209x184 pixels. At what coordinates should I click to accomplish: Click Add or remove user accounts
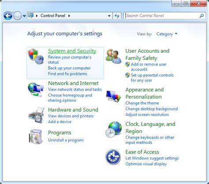(149, 67)
